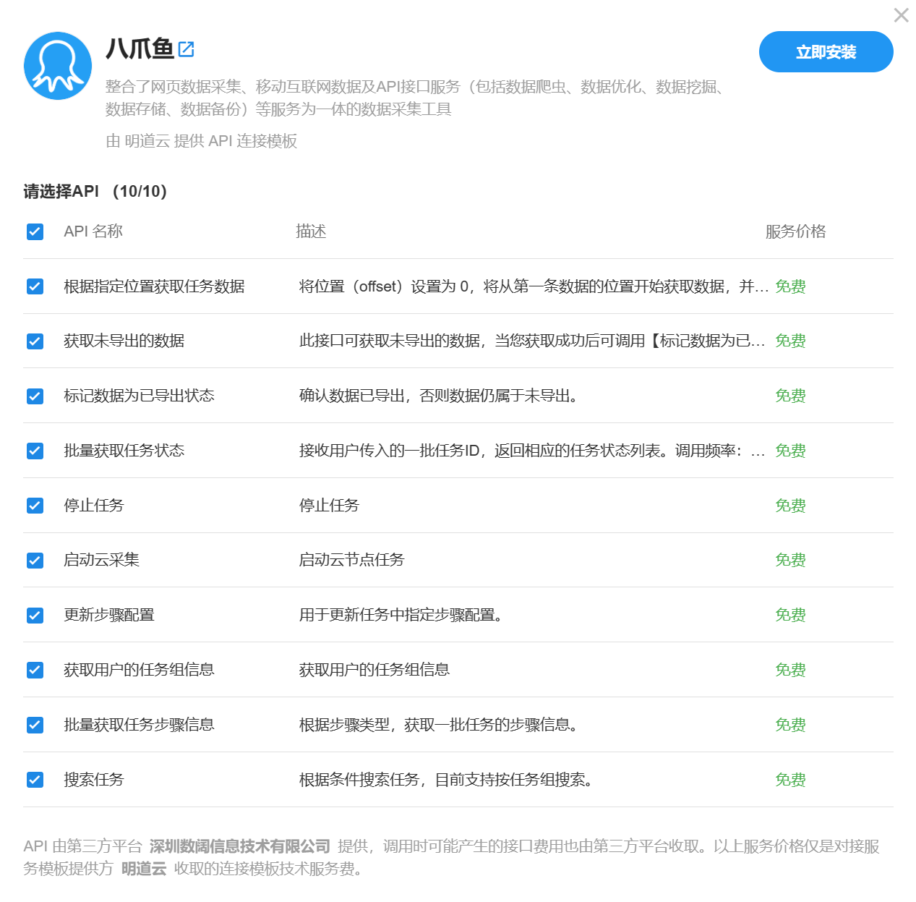The height and width of the screenshot is (902, 916).
Task: Click the text 由 明道云 提供 API 连接模板
Action: click(202, 141)
